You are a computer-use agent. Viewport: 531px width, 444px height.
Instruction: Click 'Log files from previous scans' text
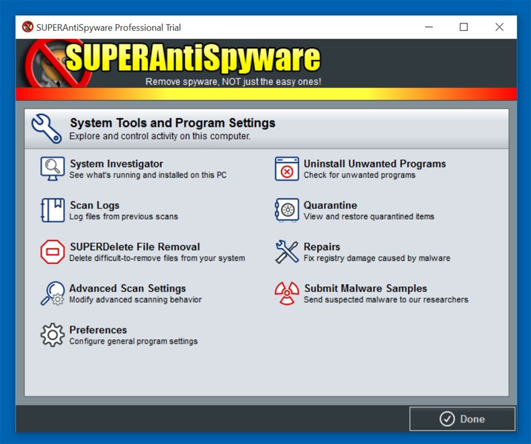124,216
